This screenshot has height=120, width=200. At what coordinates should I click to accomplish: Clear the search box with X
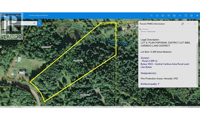pos(34,23)
